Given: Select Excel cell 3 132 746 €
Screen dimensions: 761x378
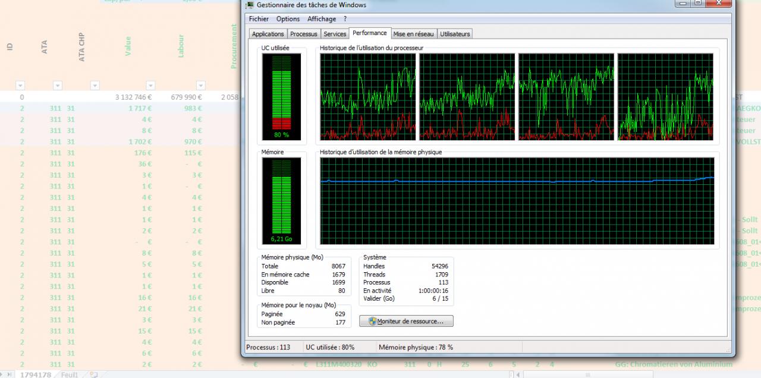Looking at the screenshot, I should [134, 97].
